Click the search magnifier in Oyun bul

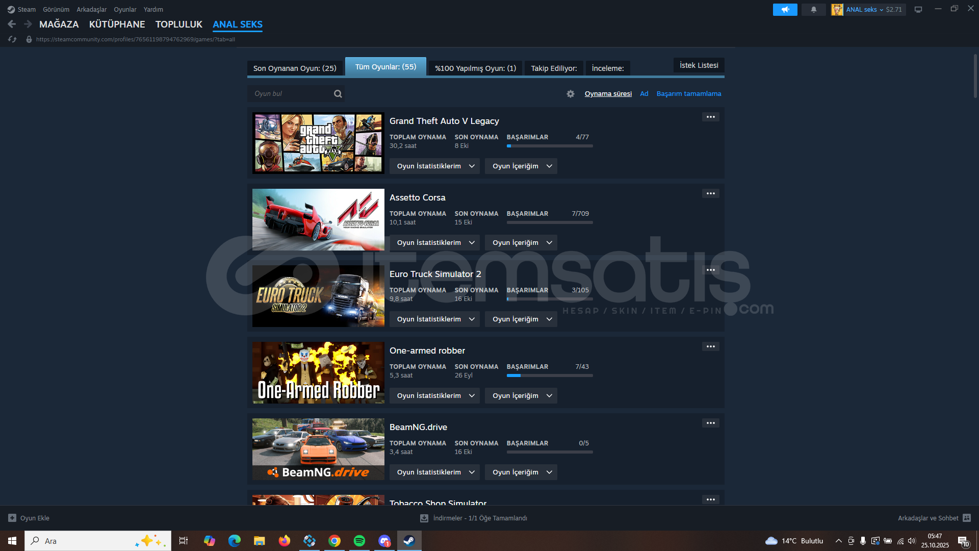338,94
